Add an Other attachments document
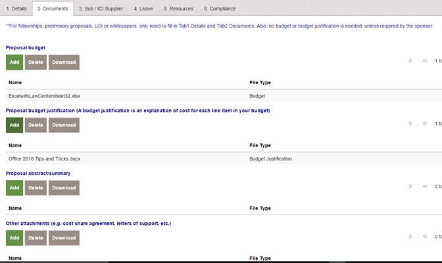The image size is (442, 263). [14, 238]
